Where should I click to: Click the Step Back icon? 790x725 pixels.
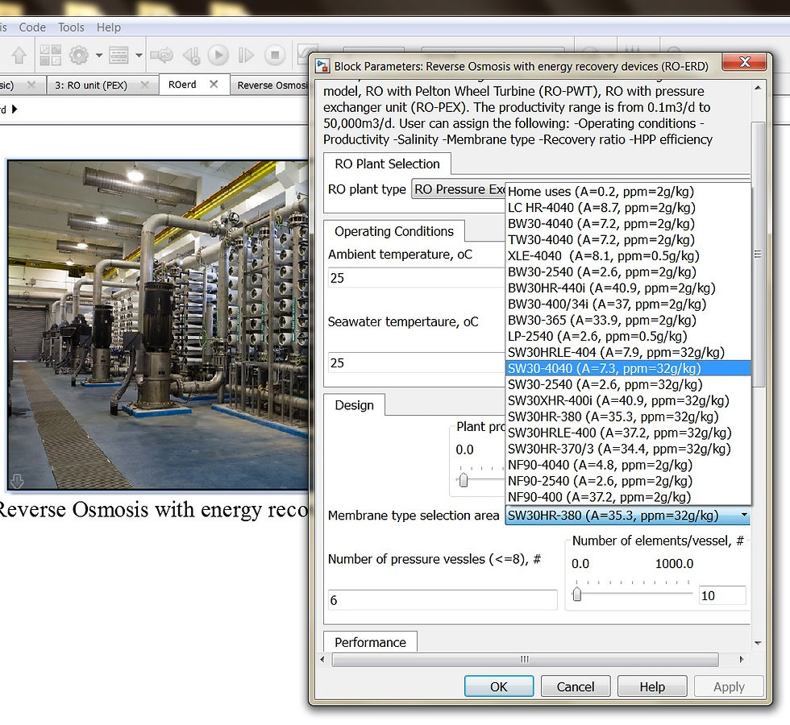pos(191,56)
